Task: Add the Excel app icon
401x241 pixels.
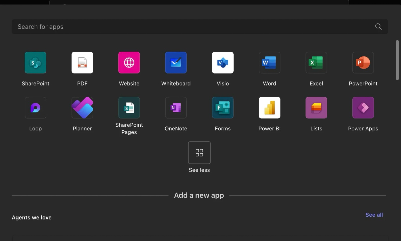Action: [316, 63]
